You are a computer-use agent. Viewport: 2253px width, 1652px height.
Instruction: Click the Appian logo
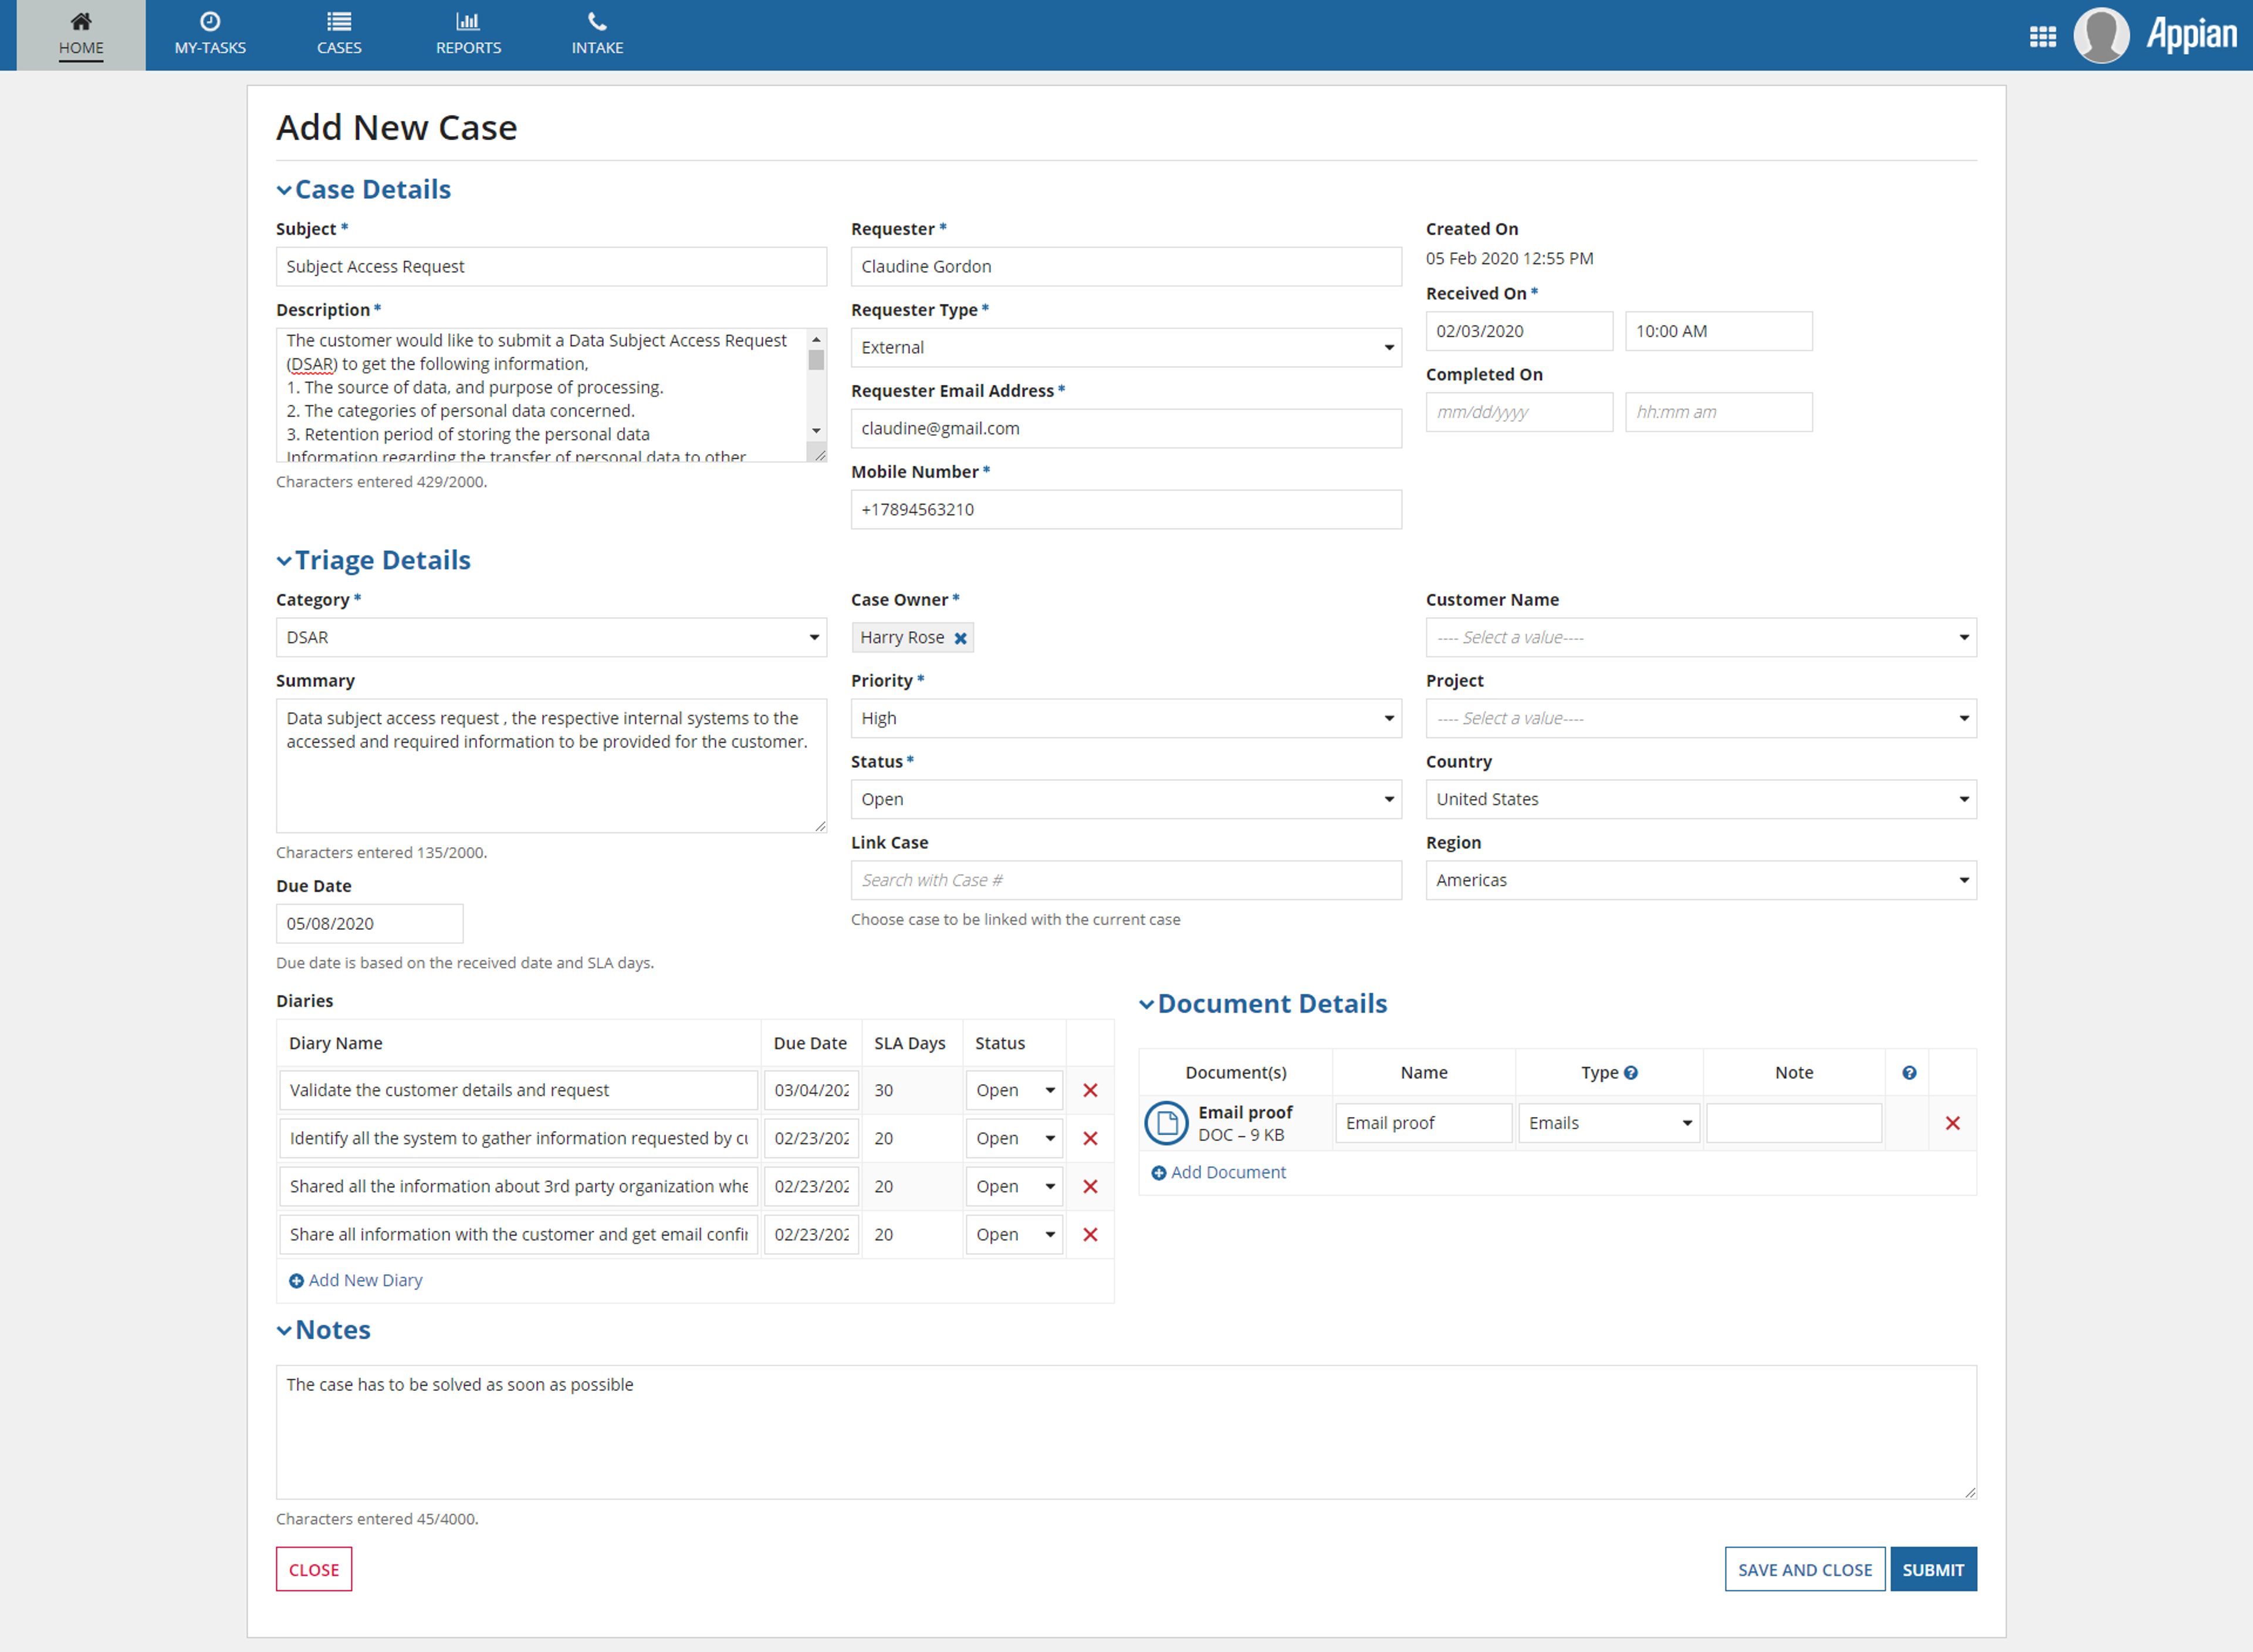tap(2191, 35)
